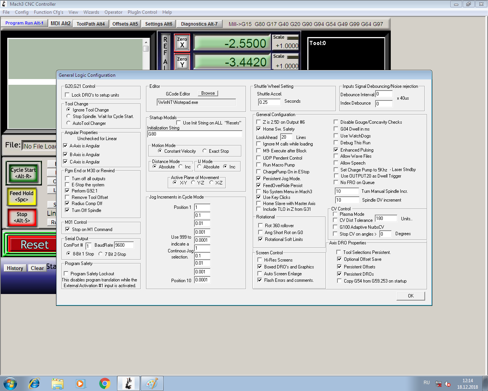Viewport: 488px width, 391px height.
Task: Toggle Persistent Jog Mode checkbox
Action: (258, 179)
